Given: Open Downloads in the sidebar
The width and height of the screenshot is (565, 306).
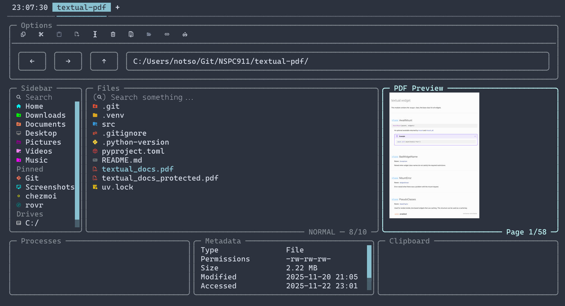Looking at the screenshot, I should pos(45,115).
